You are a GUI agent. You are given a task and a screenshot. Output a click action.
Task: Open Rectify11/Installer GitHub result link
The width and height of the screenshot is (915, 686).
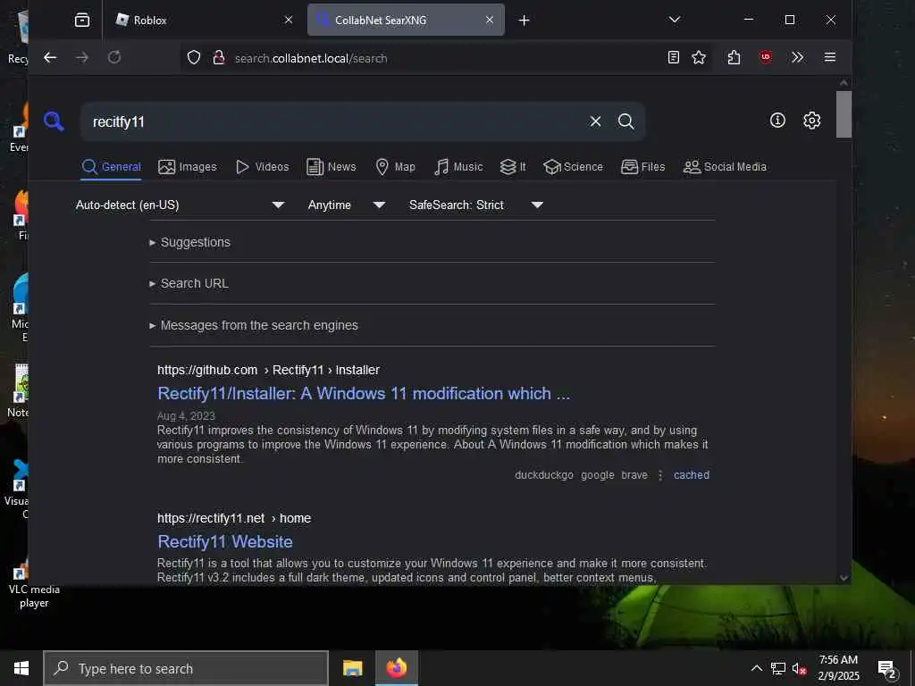364,394
